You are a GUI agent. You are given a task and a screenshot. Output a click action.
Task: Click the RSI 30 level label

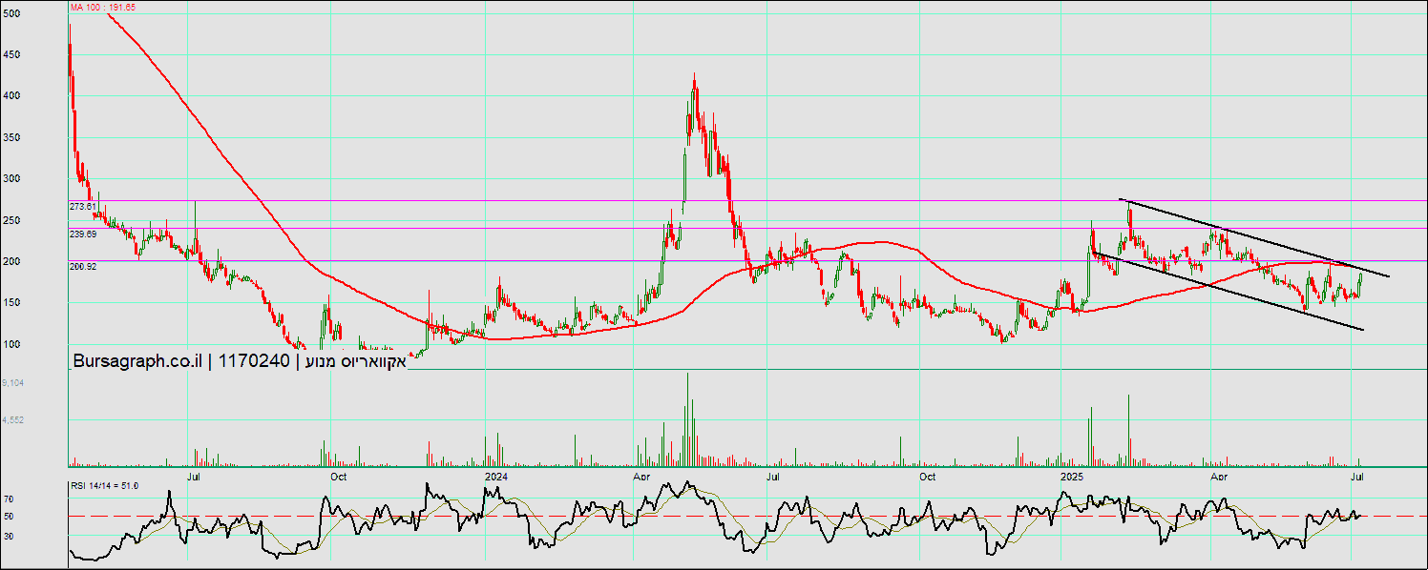click(8, 536)
